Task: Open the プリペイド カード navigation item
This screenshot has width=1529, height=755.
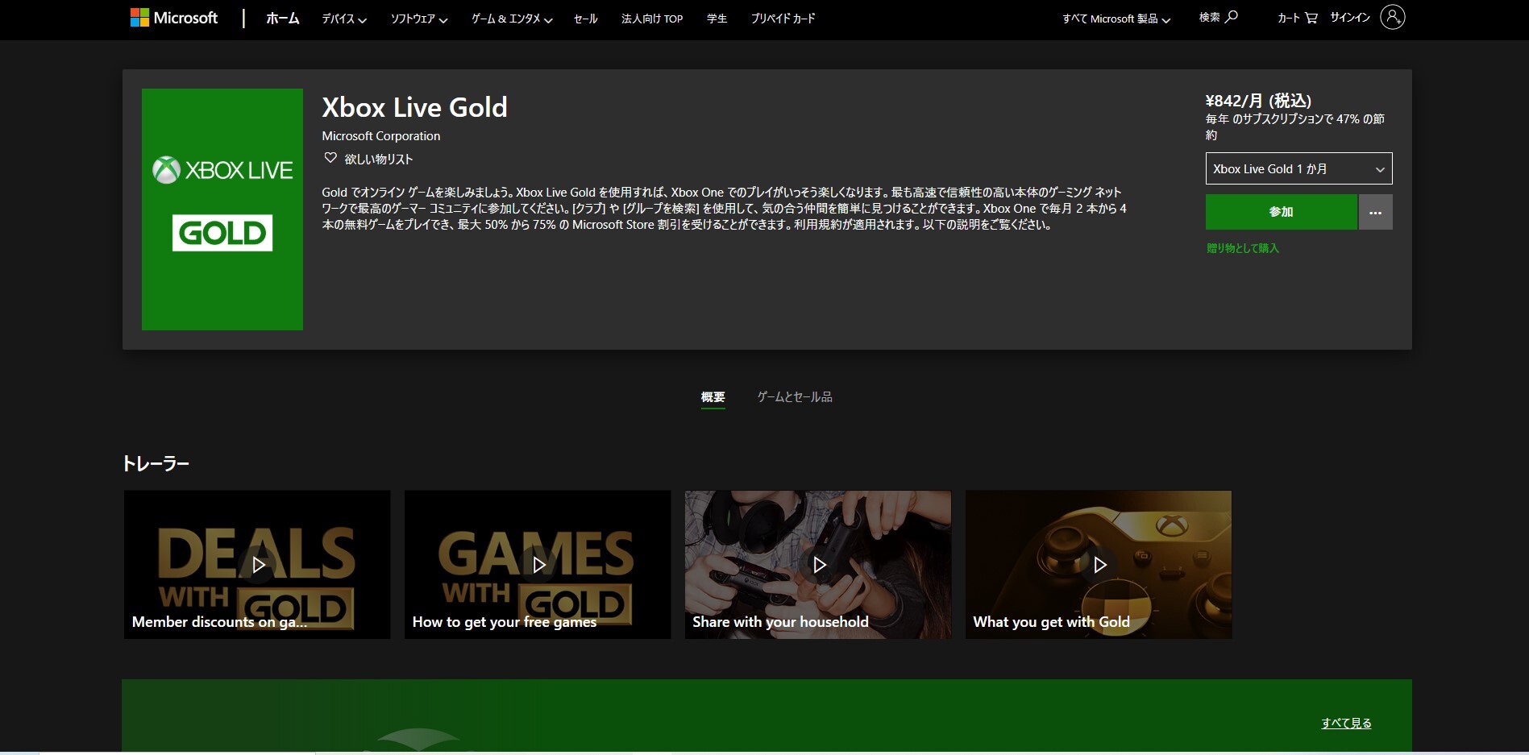Action: (783, 19)
